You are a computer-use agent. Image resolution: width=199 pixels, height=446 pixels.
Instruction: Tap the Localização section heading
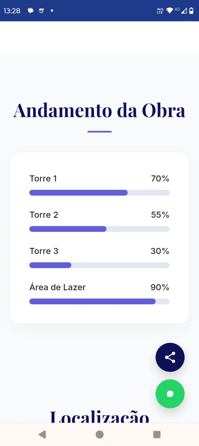[x=99, y=417]
